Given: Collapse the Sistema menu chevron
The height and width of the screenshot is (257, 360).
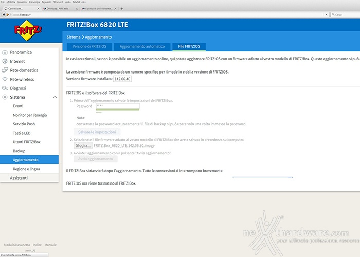Looking at the screenshot, I should pos(55,97).
